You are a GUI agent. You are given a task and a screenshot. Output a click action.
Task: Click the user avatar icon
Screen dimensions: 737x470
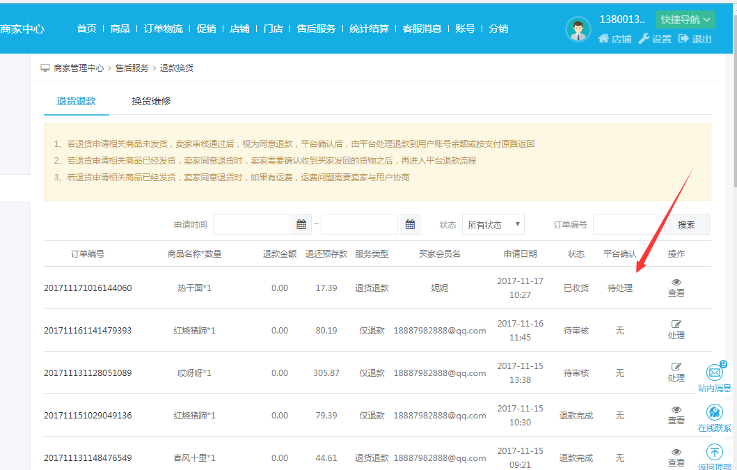click(578, 29)
